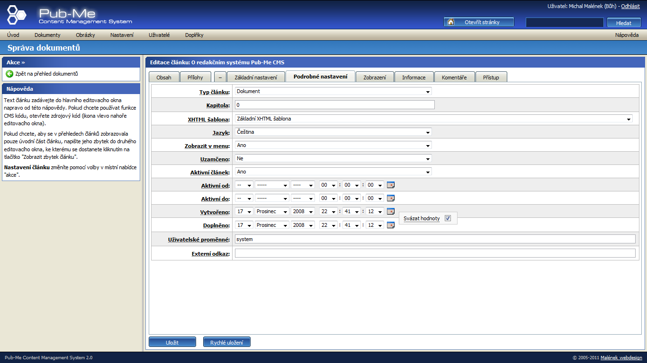Open the Aktivní od year dropdown
This screenshot has height=363, width=647.
(303, 185)
